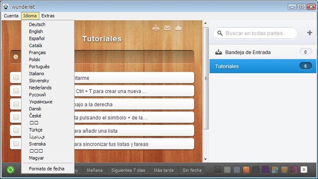
Task: Filter tasks by Mañana
Action: (95, 170)
